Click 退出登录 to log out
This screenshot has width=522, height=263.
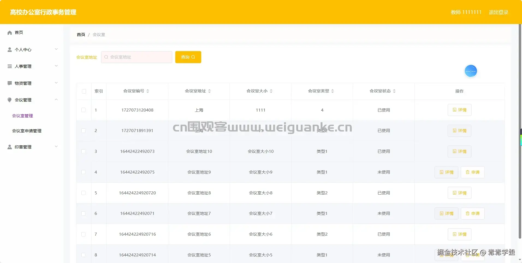499,12
